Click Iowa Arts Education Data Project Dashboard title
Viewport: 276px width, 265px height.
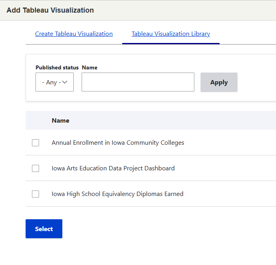coord(113,168)
